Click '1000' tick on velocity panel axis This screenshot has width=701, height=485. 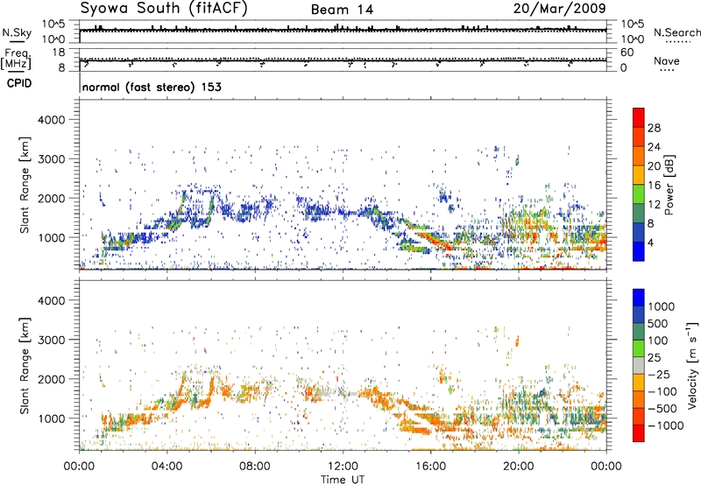[x=51, y=418]
